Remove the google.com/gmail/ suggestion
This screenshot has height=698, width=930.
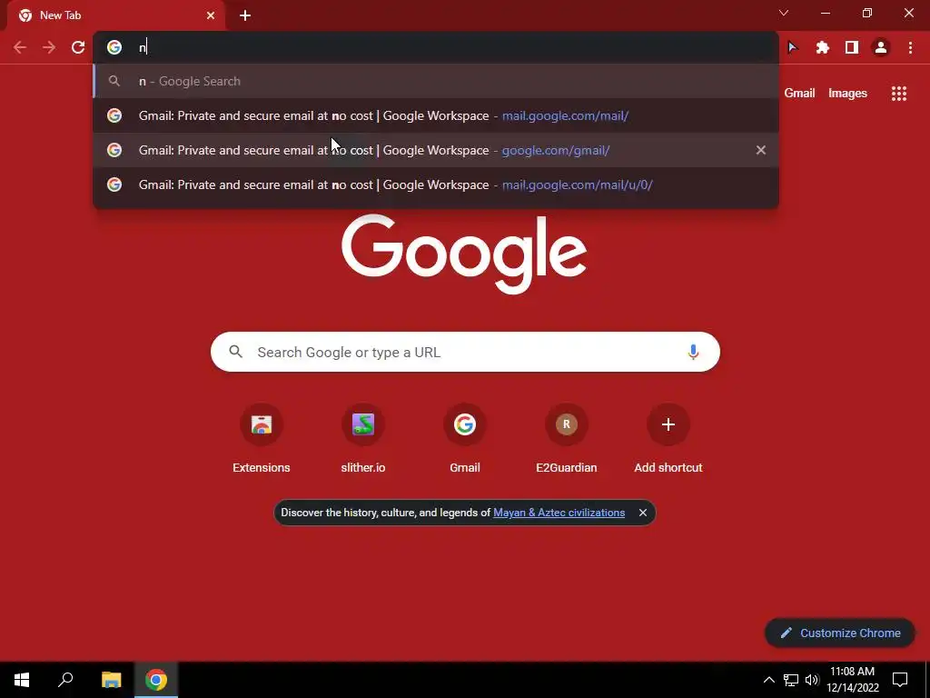point(760,150)
